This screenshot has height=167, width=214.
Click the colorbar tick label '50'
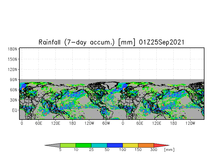(107, 150)
